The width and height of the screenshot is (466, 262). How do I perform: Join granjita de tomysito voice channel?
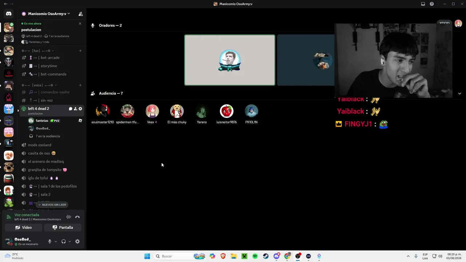point(51,170)
